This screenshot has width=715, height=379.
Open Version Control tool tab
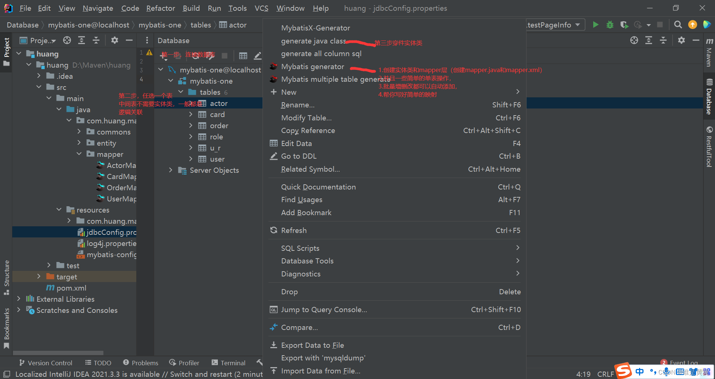click(46, 363)
